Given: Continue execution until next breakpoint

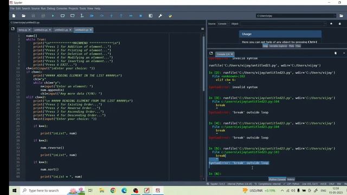Looking at the screenshot, I should (x=131, y=16).
